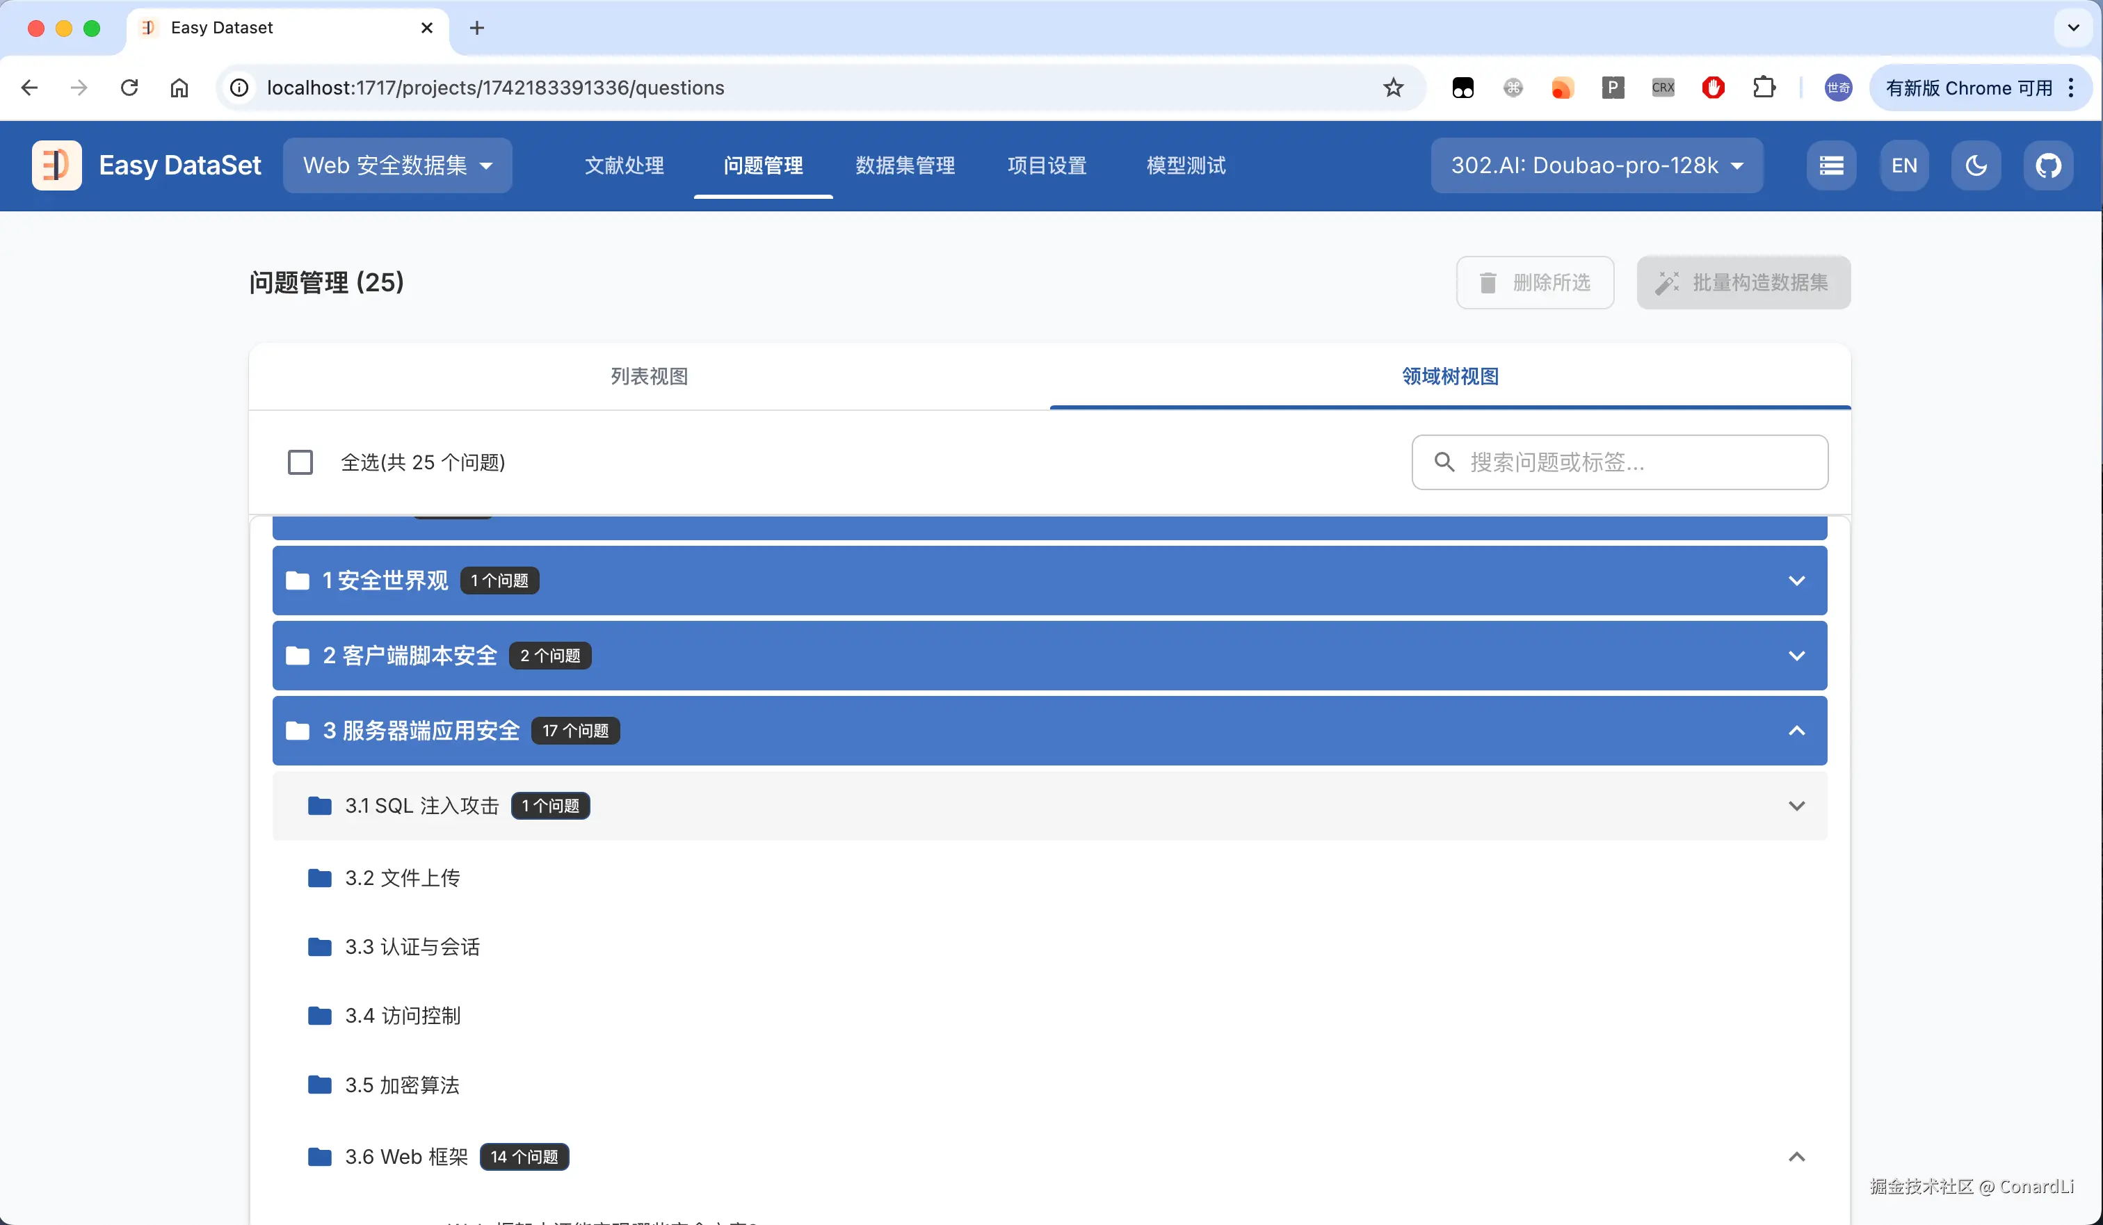Open the task list icon in header

point(1831,165)
